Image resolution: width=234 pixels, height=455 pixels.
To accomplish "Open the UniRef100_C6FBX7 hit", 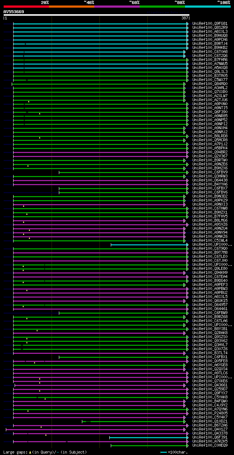I will tap(210, 188).
